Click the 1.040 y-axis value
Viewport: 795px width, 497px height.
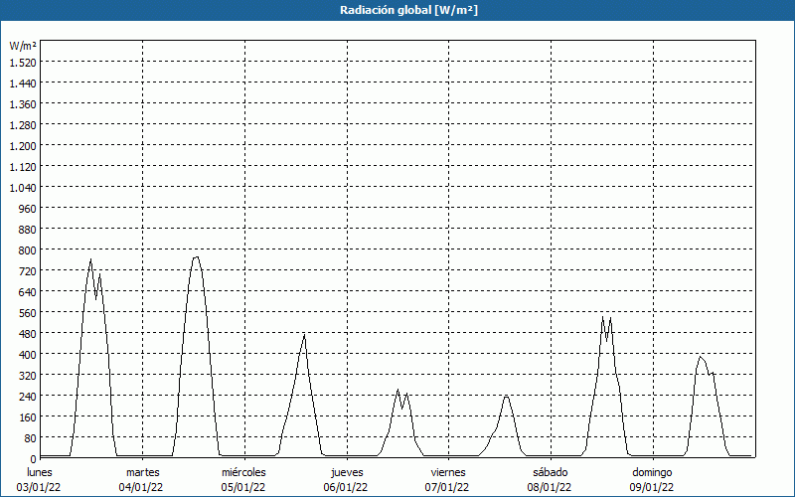pos(23,187)
